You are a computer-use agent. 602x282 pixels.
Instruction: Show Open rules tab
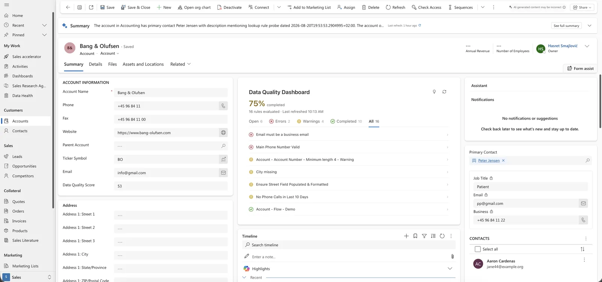[x=255, y=121]
